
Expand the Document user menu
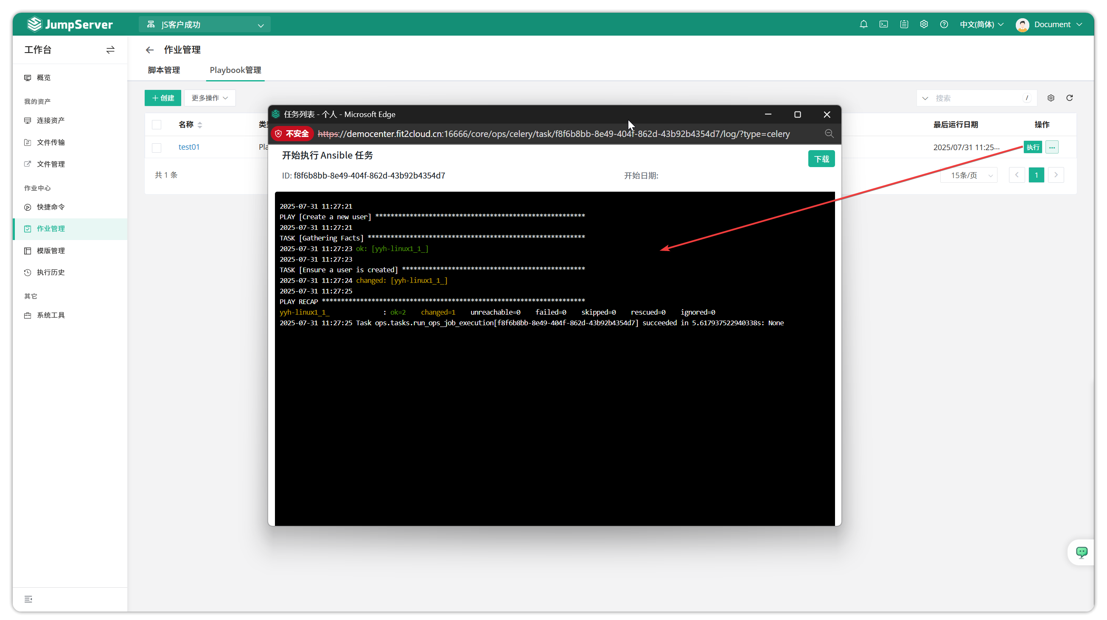[x=1059, y=25]
